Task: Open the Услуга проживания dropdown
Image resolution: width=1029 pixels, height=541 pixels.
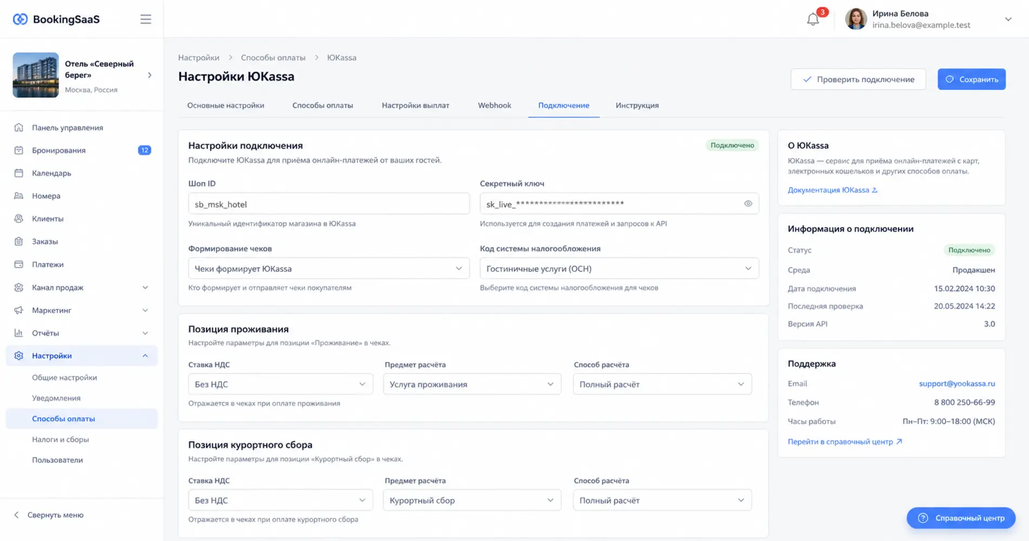Action: 472,384
